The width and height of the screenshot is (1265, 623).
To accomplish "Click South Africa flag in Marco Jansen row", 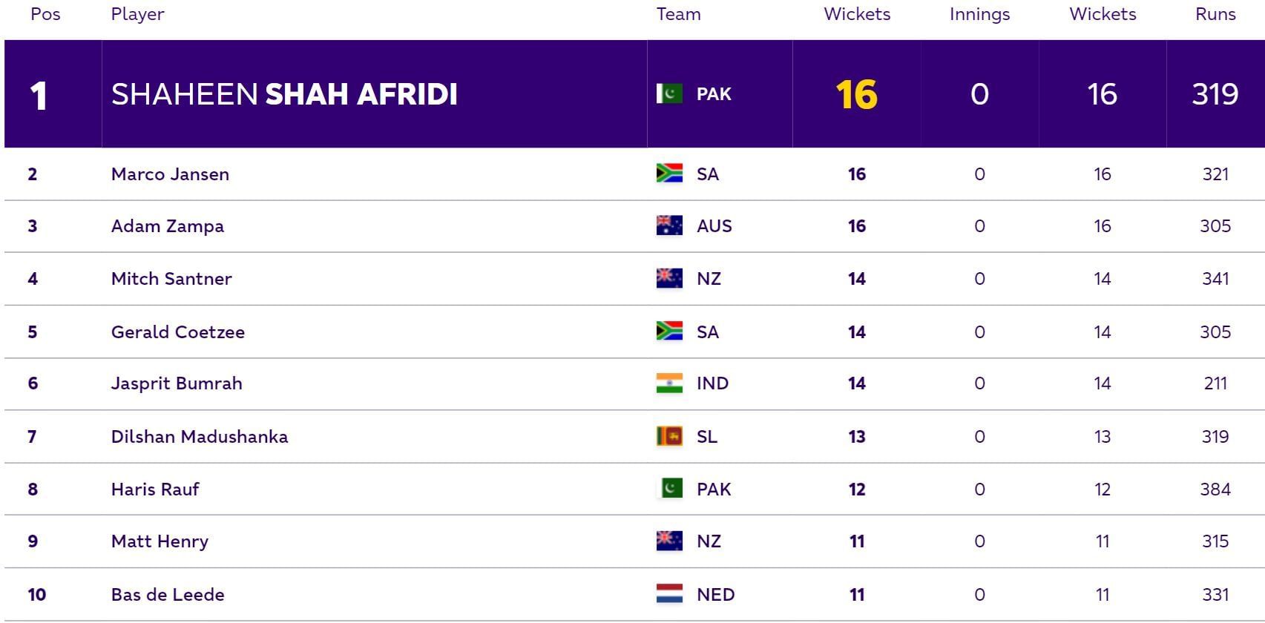I will click(x=669, y=174).
